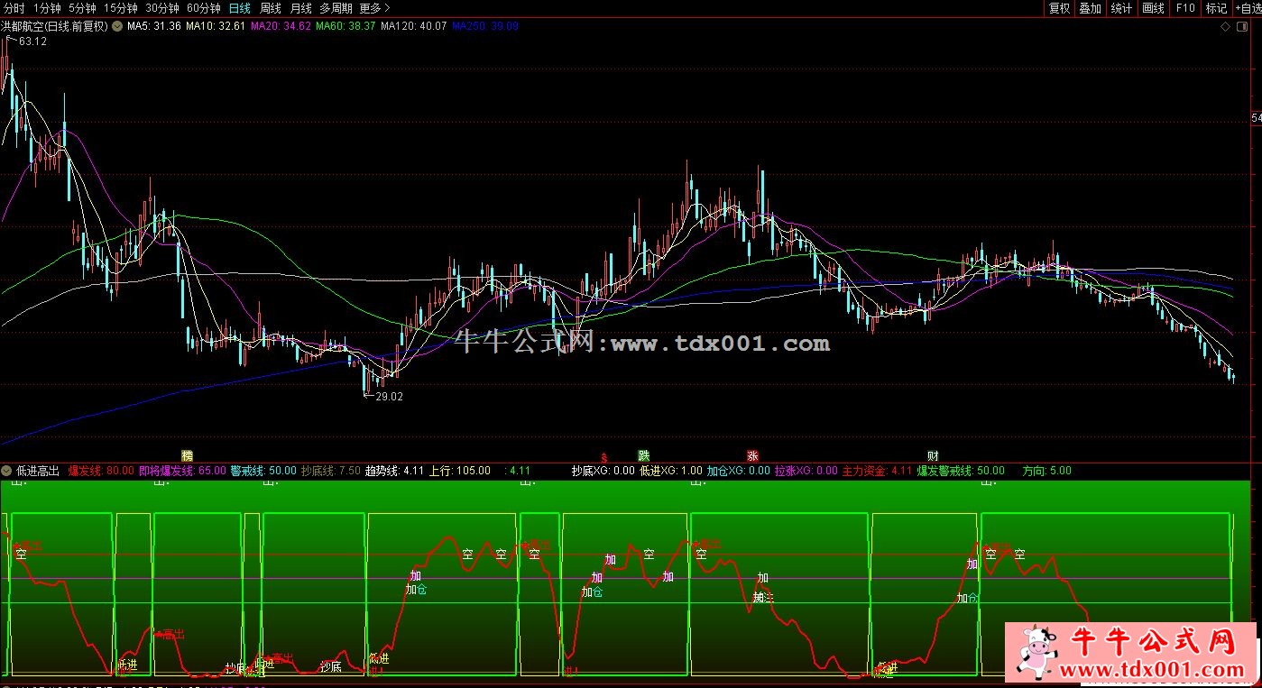Viewport: 1262px width, 688px height.
Task: Click the 上行: 105.00 value
Action: [x=460, y=471]
